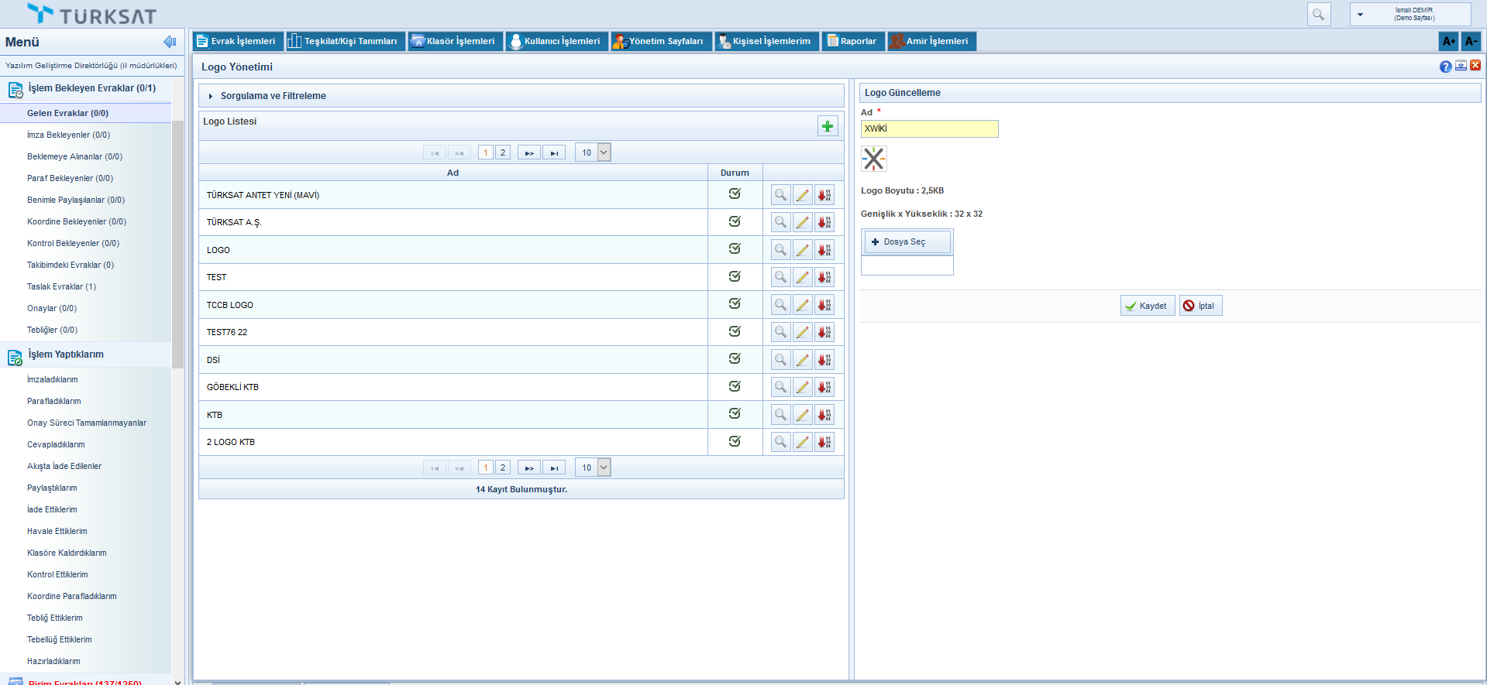Toggle status checkmark for LOGO row
Image resolution: width=1487 pixels, height=685 pixels.
coord(735,249)
